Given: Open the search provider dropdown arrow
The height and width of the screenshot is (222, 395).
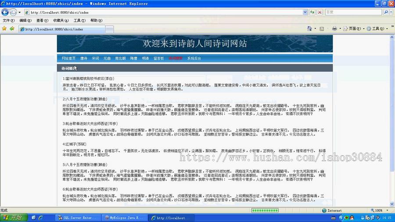Looking at the screenshot, I should 391,12.
